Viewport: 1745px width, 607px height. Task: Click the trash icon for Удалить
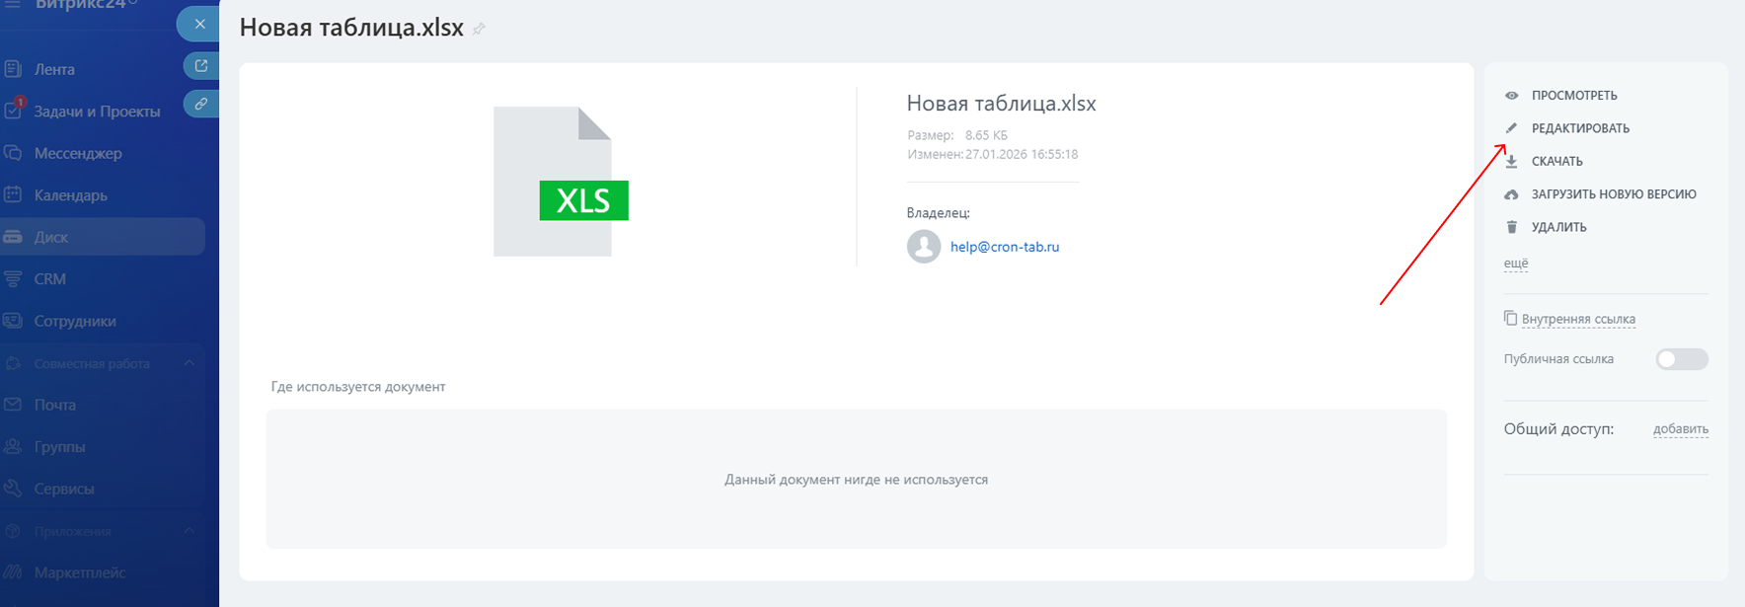(x=1511, y=227)
